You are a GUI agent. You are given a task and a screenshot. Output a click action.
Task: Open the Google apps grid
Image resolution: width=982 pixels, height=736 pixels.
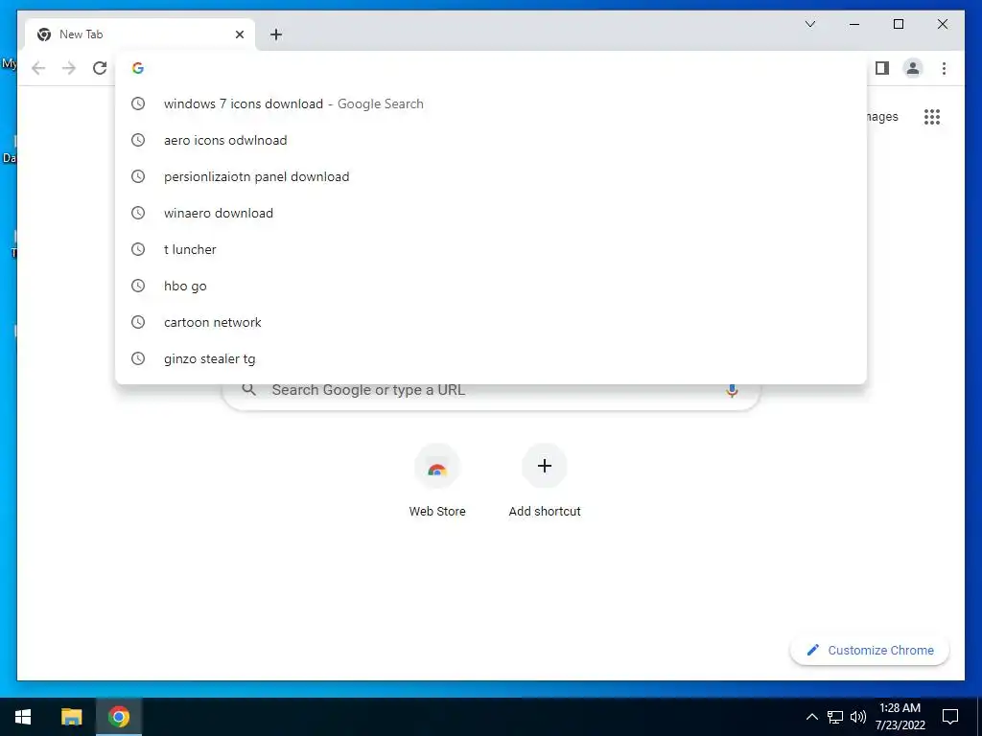pyautogui.click(x=932, y=117)
